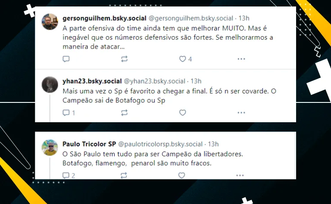
Task: Open the @paulotricolorsp.bsky.social handle
Action: [160, 144]
